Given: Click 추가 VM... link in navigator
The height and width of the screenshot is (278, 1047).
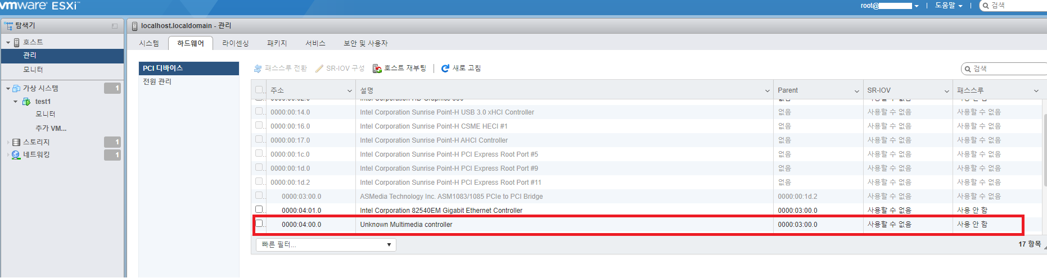Looking at the screenshot, I should coord(51,128).
